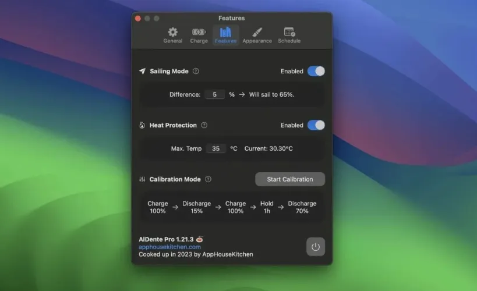The image size is (477, 291).
Task: Click the power quit button
Action: click(316, 247)
